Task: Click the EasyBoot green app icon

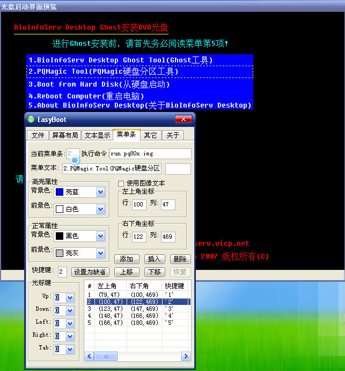Action: click(31, 119)
